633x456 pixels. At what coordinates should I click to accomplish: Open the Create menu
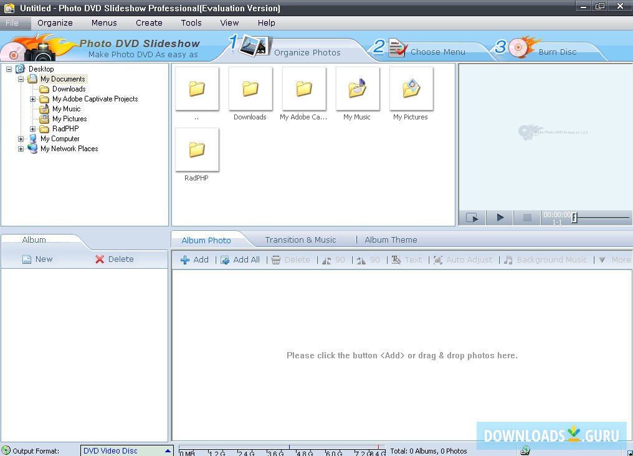coord(149,23)
